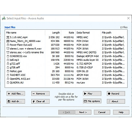Select stereo.aac -> Let's rename this entry

[x=27, y=52]
